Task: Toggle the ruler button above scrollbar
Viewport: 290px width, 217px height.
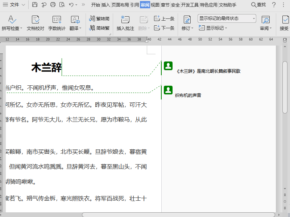Action: [x=285, y=40]
